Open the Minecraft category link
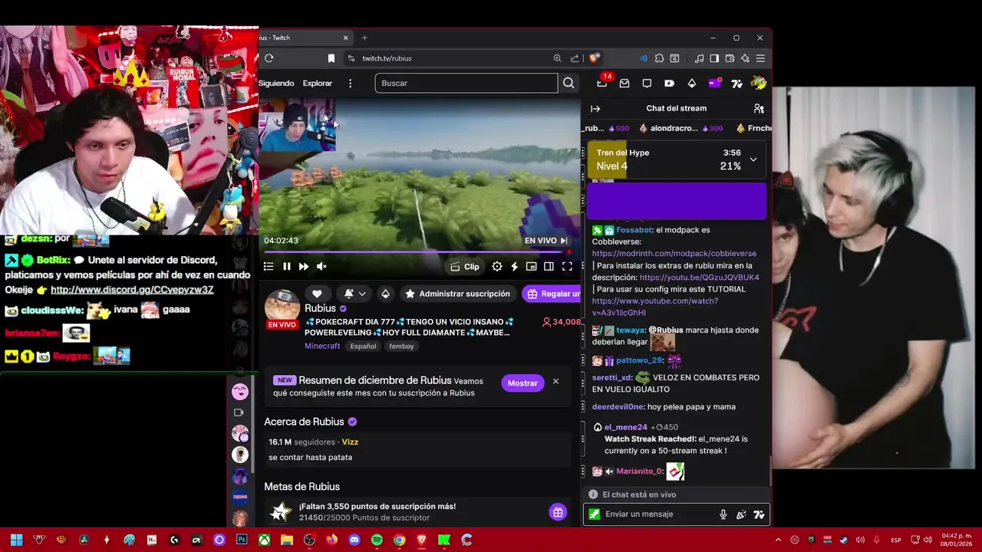This screenshot has width=982, height=552. click(322, 346)
